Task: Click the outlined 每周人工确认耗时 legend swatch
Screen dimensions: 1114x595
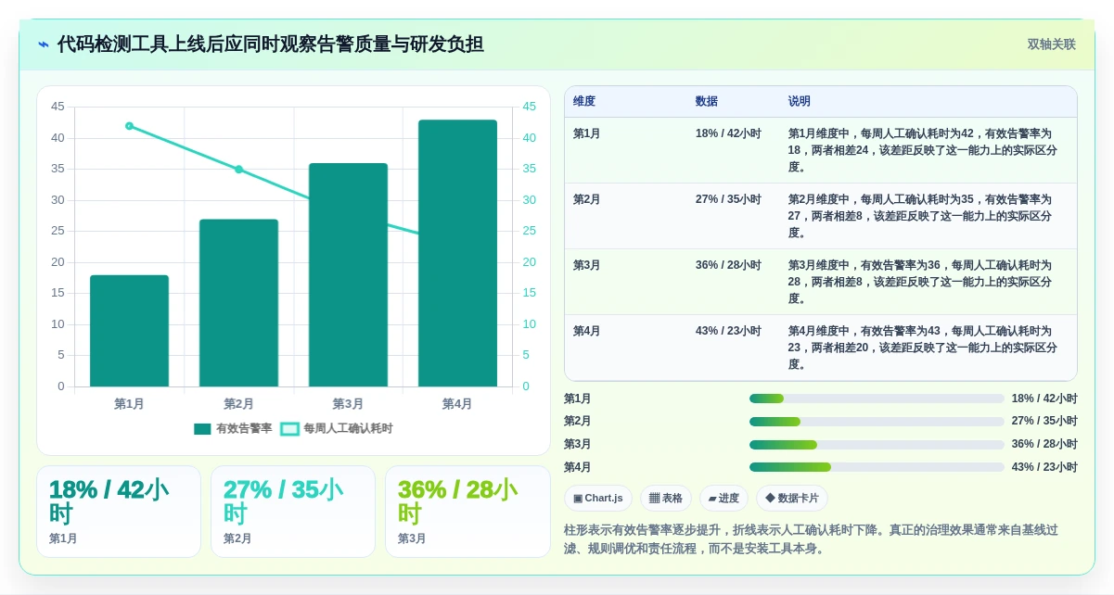Action: (x=289, y=429)
